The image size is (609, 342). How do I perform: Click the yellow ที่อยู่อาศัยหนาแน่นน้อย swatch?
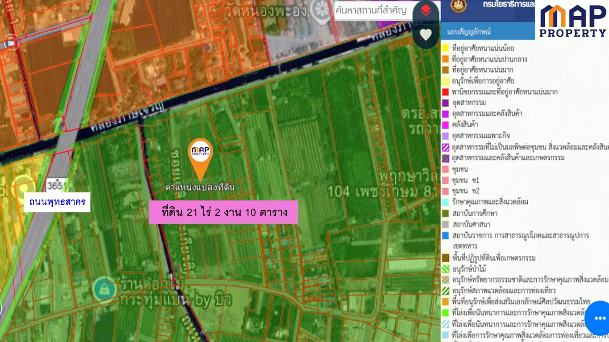tap(446, 48)
